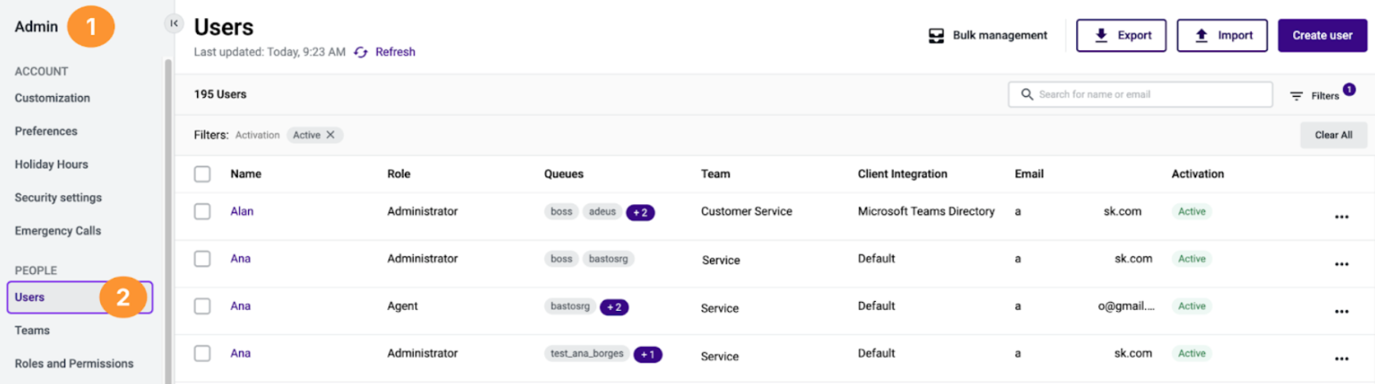Click the Client Integration column header
1375x384 pixels.
tap(902, 174)
